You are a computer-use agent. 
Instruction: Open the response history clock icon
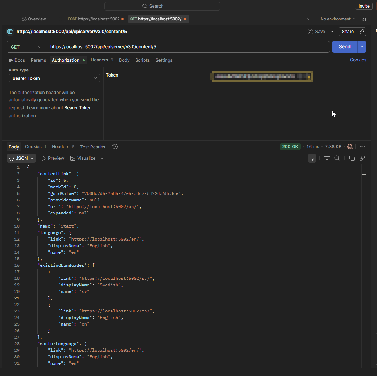pyautogui.click(x=115, y=147)
